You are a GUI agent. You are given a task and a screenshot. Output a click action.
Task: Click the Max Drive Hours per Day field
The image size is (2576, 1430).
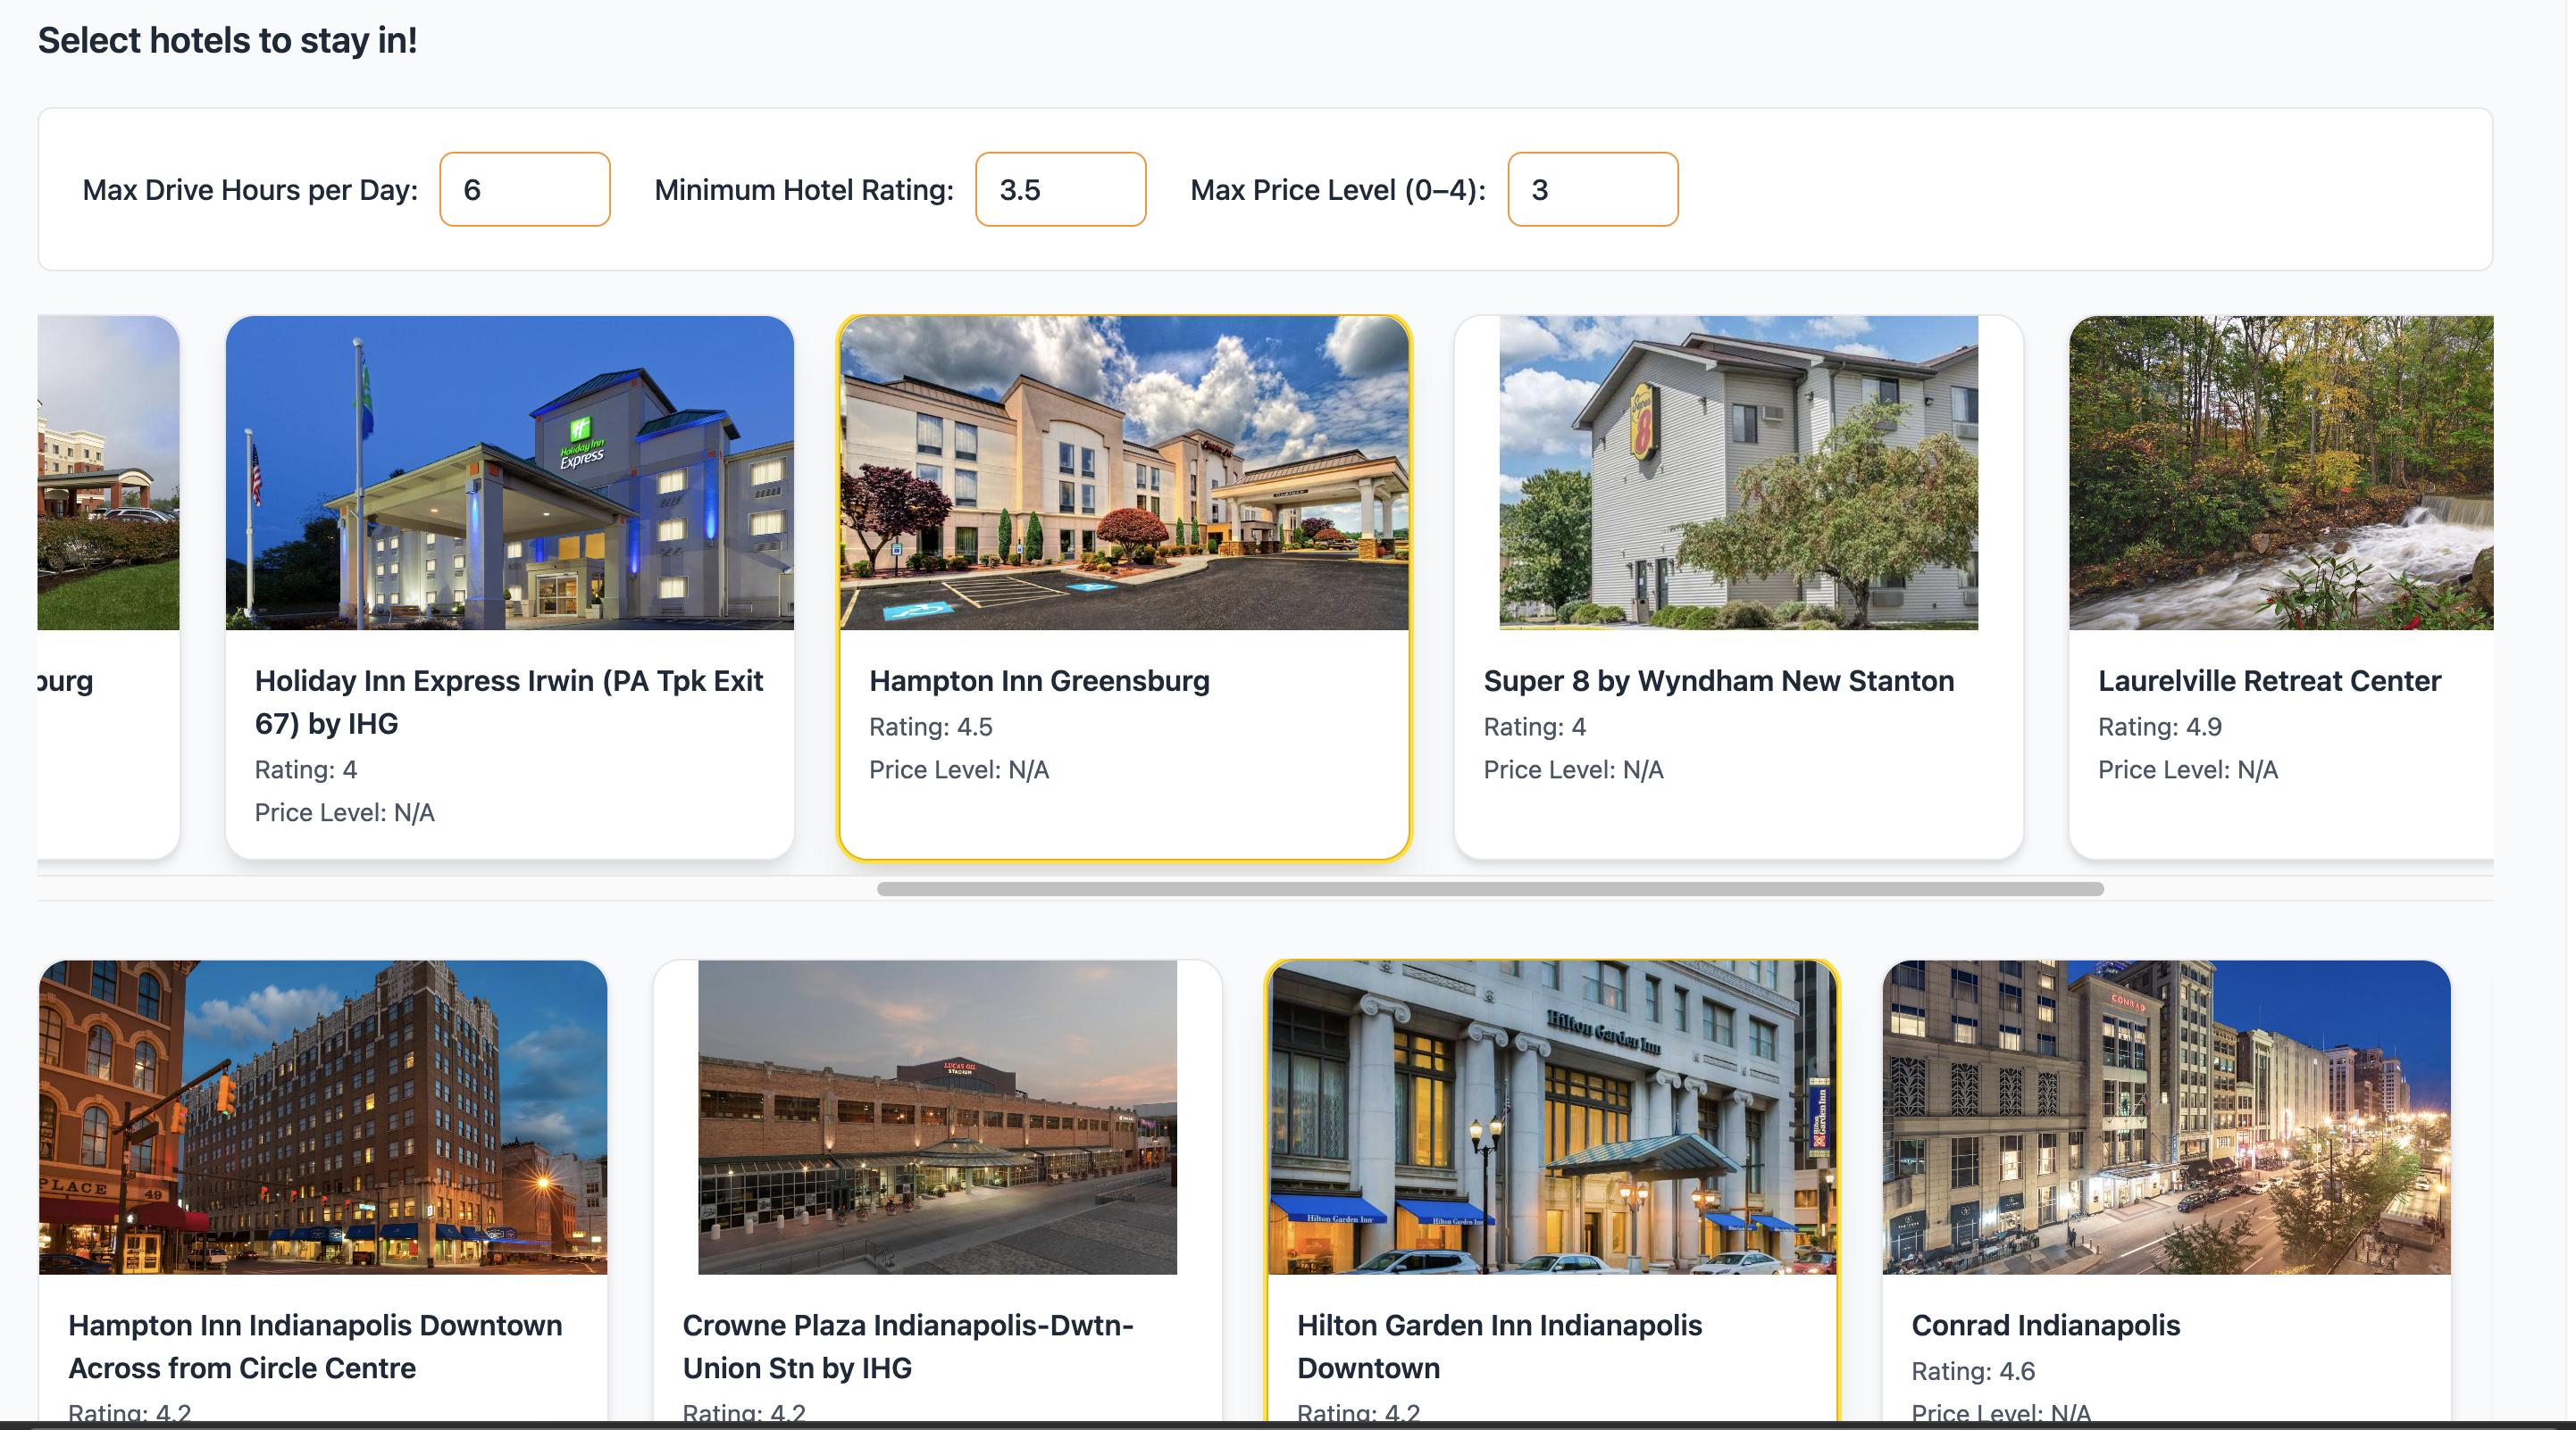tap(524, 189)
